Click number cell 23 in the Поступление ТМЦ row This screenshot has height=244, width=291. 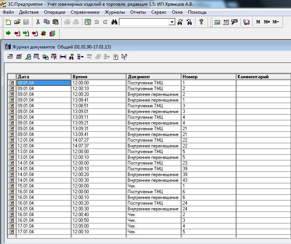[209, 163]
